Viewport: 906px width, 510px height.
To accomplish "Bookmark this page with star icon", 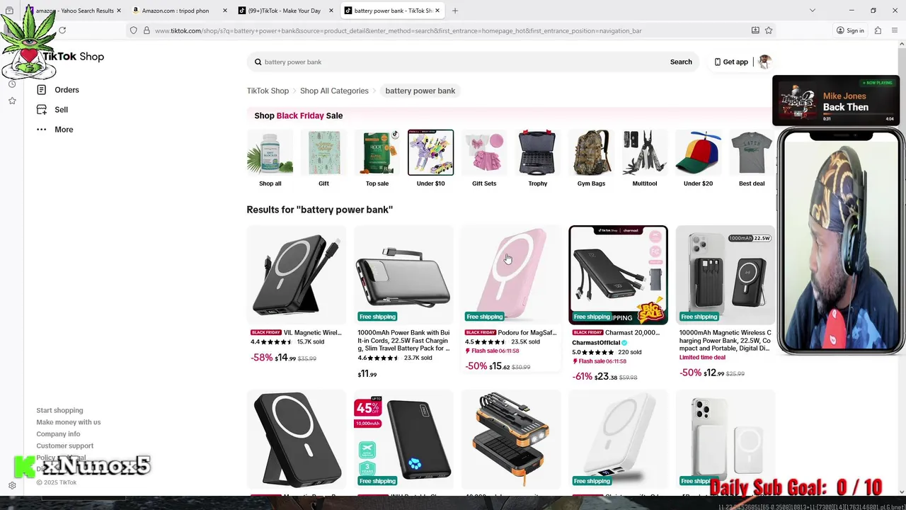I will pyautogui.click(x=769, y=30).
